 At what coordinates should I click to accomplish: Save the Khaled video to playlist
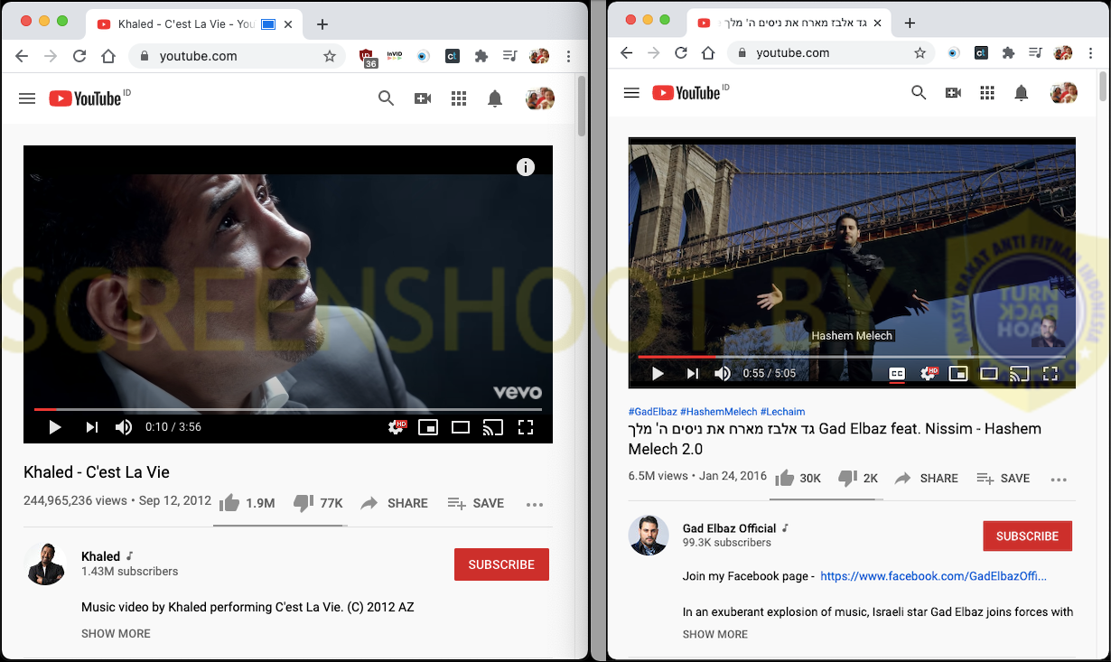tap(476, 503)
